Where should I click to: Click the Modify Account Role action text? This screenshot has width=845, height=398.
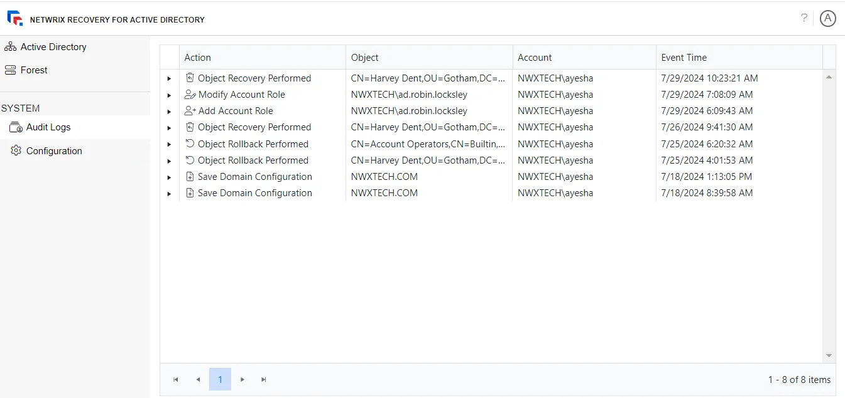click(242, 95)
